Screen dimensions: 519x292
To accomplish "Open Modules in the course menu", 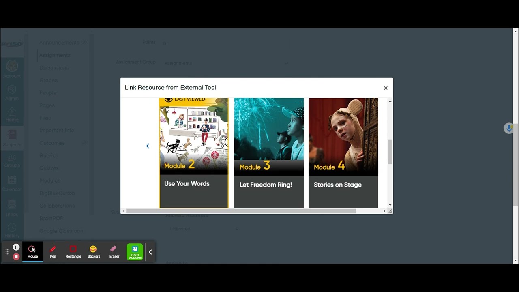I will (x=50, y=180).
